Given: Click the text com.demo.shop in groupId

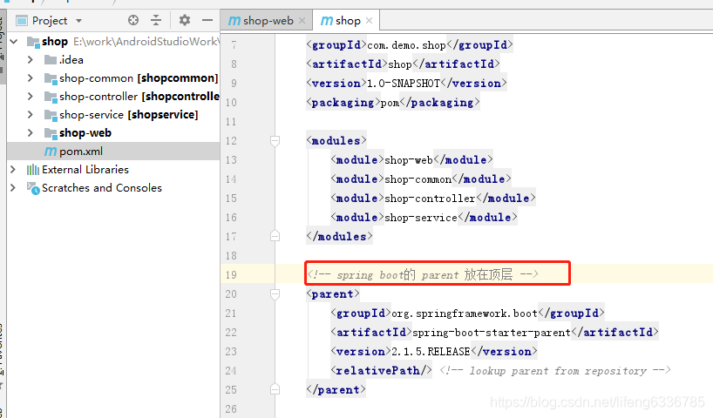Looking at the screenshot, I should [x=406, y=45].
